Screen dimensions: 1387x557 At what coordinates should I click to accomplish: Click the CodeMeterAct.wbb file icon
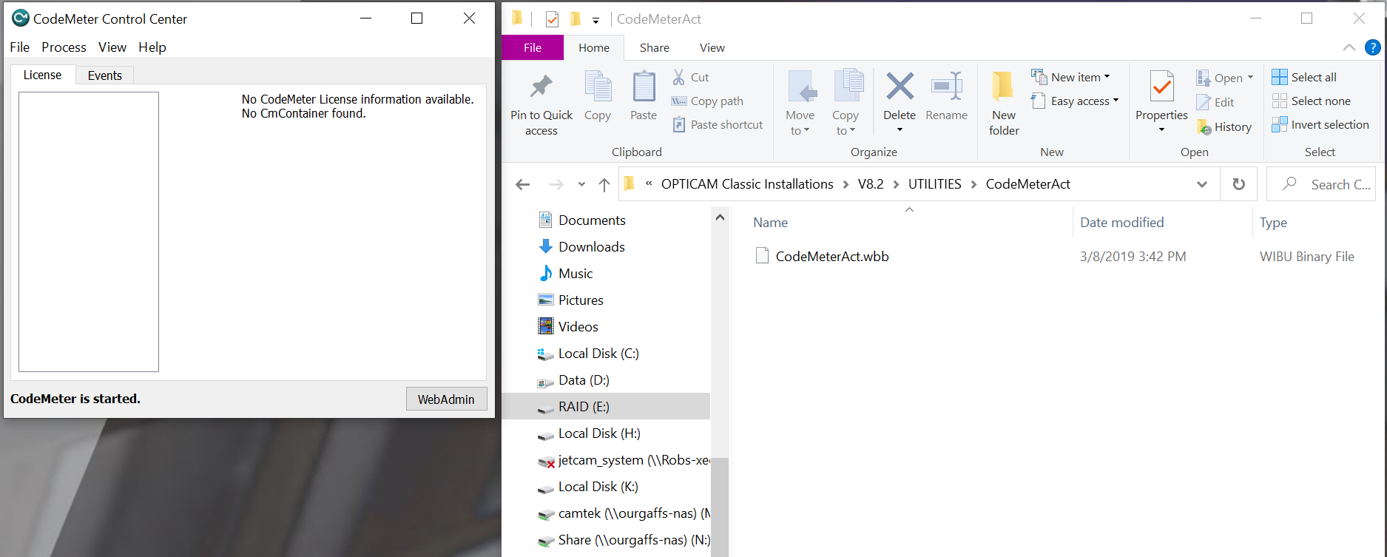tap(762, 256)
